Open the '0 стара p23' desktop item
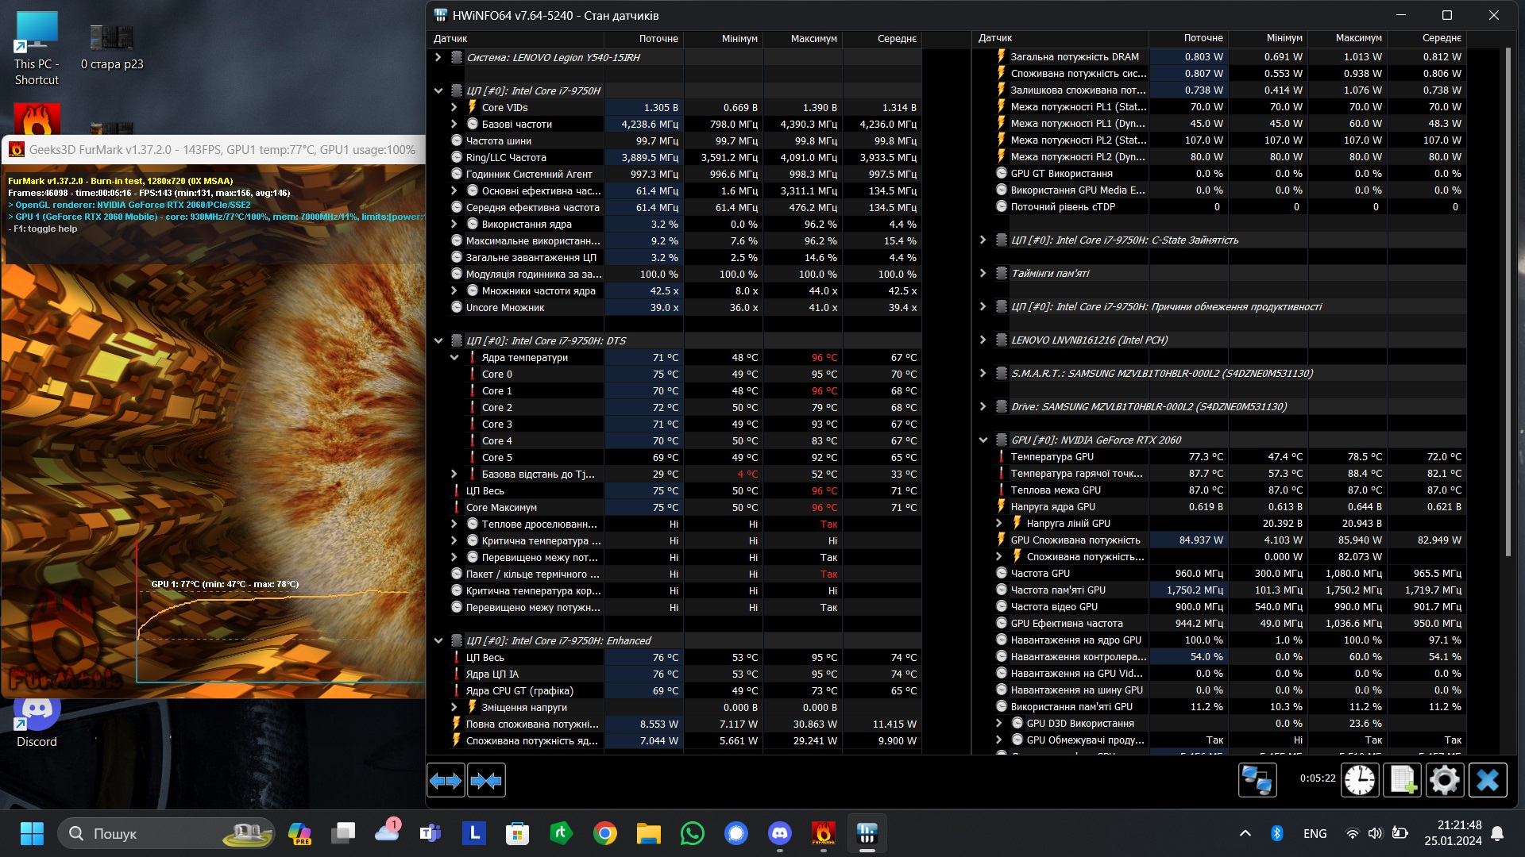The image size is (1525, 857). (112, 46)
